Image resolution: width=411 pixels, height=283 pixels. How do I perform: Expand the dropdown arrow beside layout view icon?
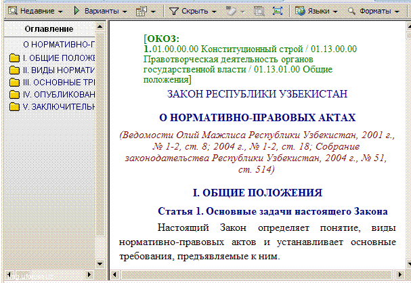pyautogui.click(x=154, y=12)
